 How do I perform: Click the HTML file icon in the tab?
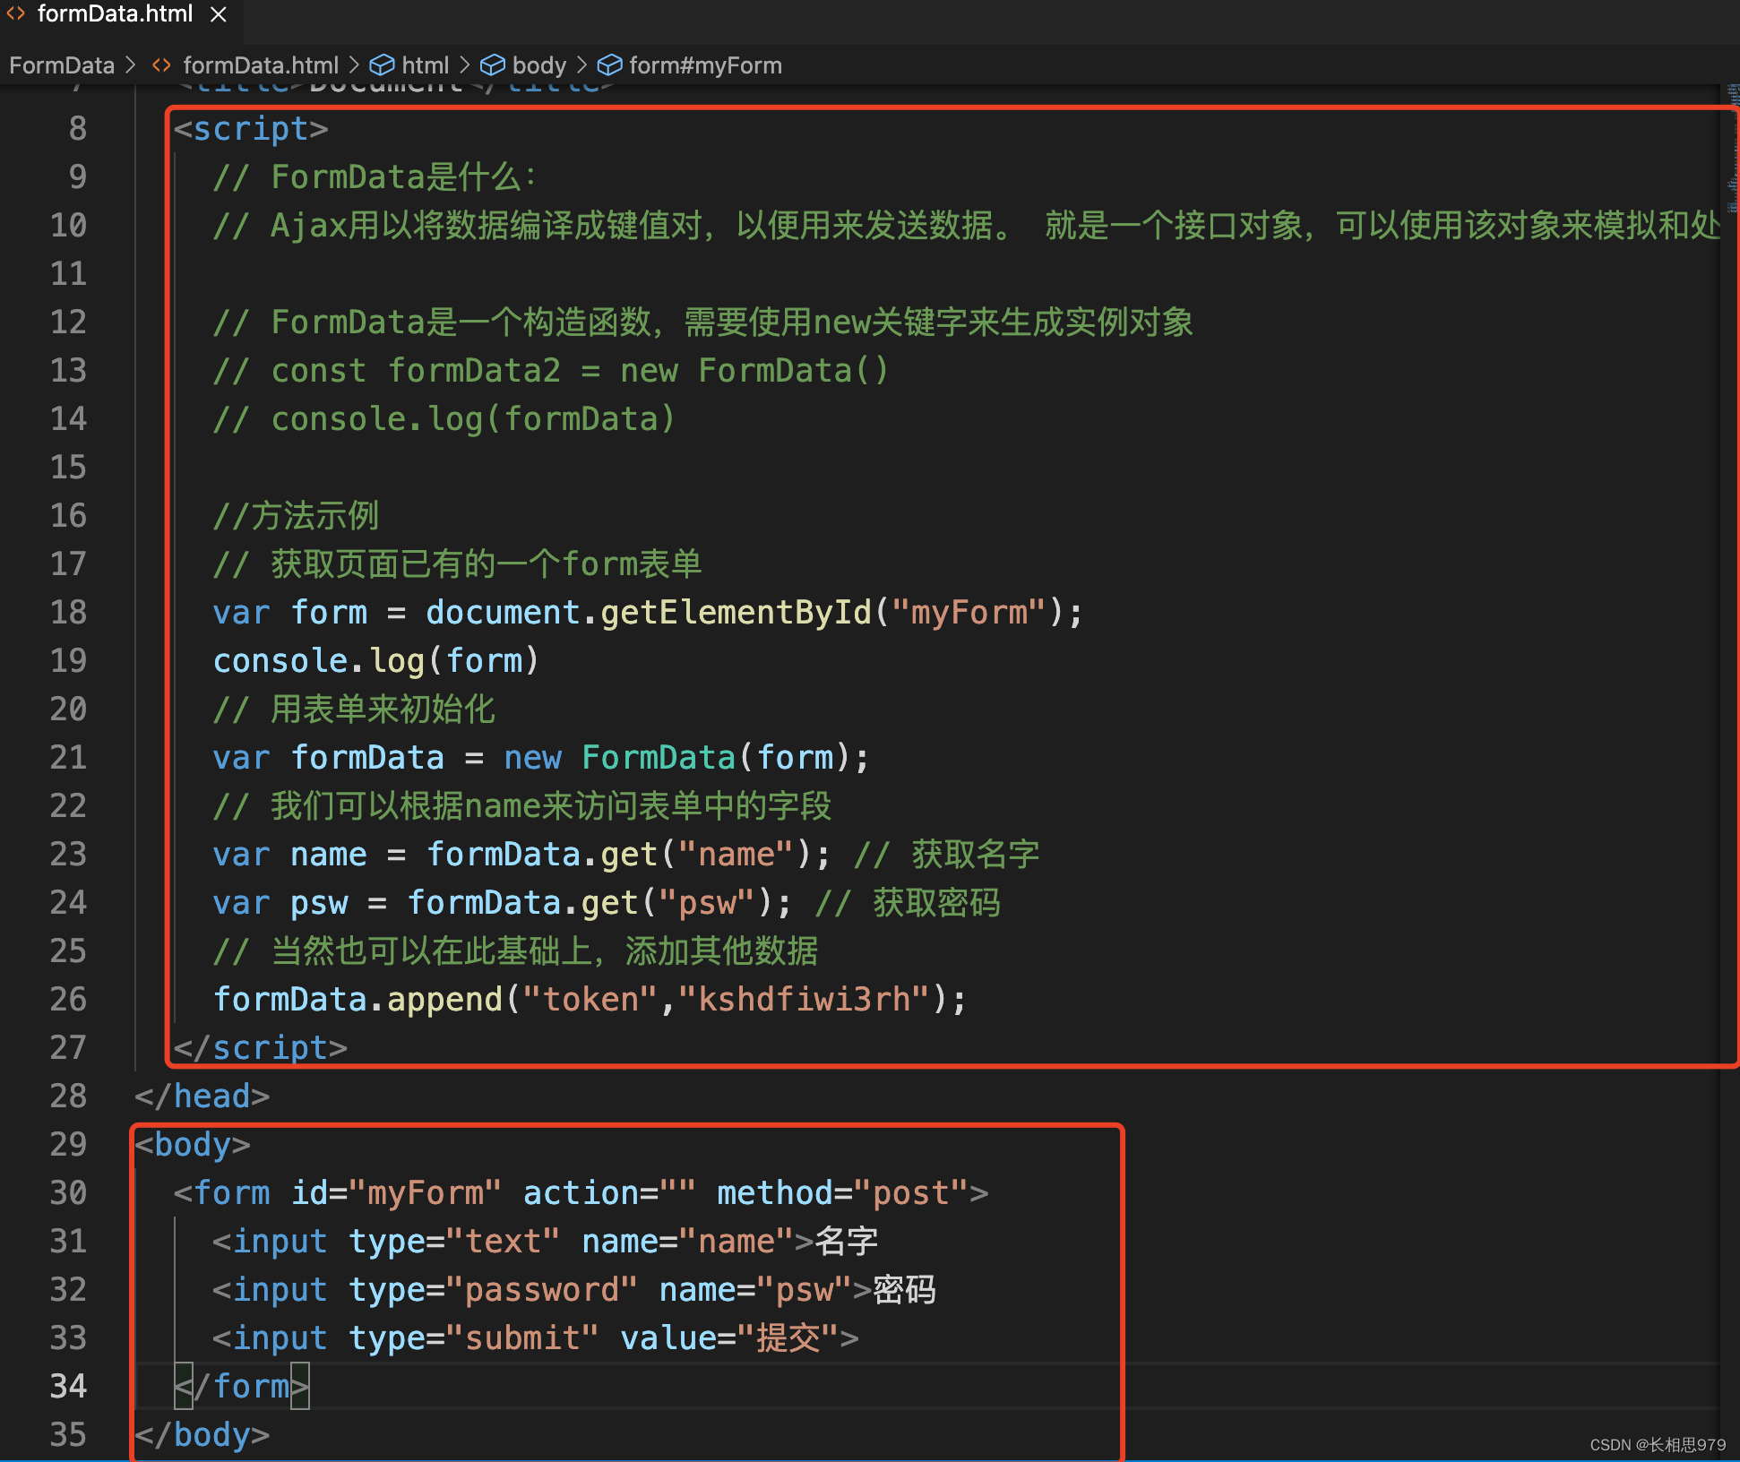tap(15, 13)
